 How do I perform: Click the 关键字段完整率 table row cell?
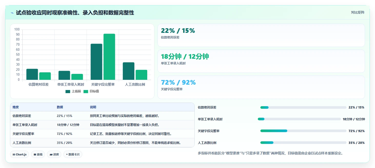click(x=23, y=134)
